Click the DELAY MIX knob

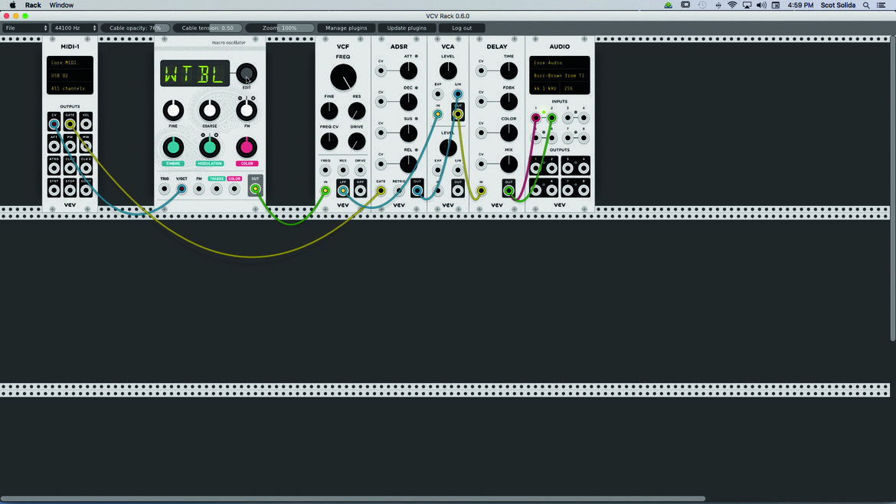coord(508,164)
